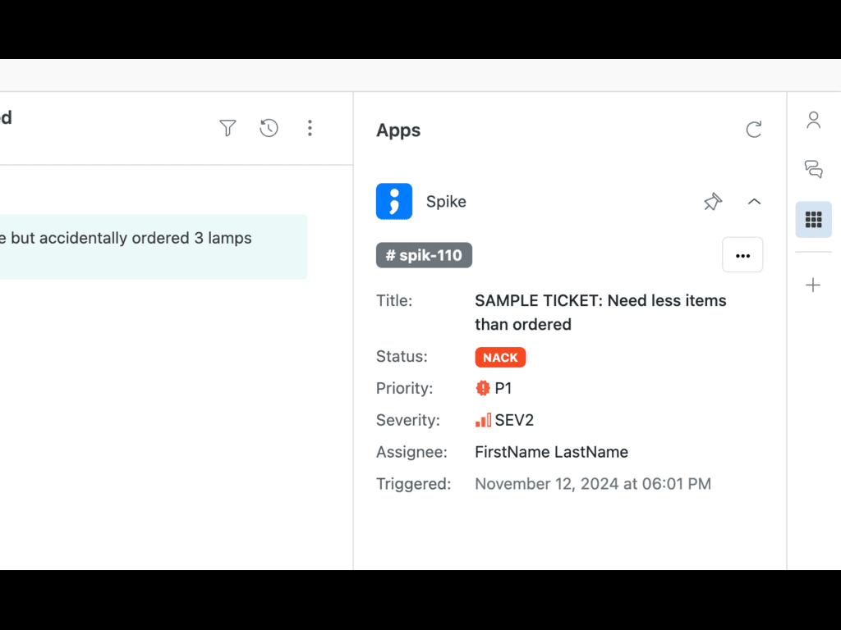Open the conversations sidebar icon
Viewport: 841px width, 630px height.
813,170
